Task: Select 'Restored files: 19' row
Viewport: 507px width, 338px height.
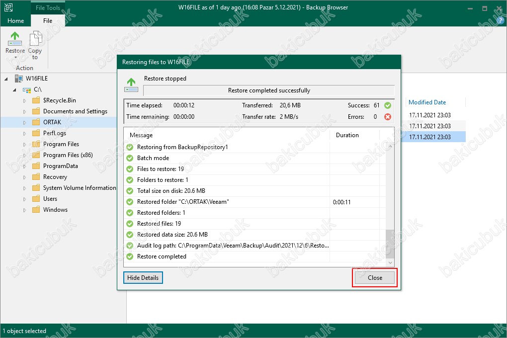Action: [255, 224]
